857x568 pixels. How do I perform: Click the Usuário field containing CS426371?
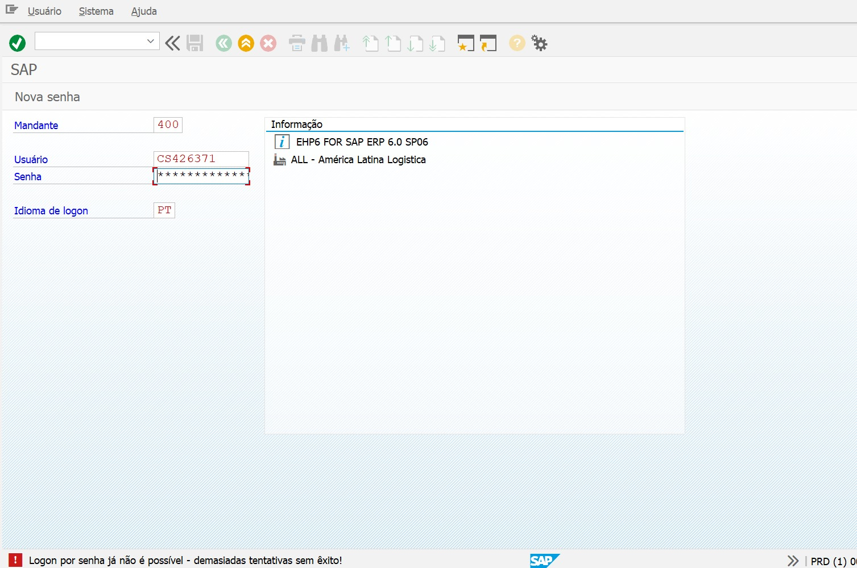pos(201,159)
